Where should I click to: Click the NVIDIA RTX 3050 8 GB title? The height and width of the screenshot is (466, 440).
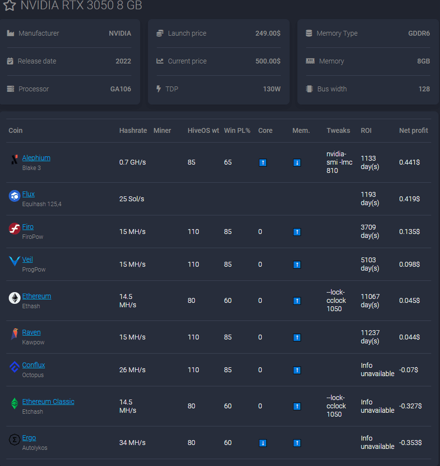click(x=82, y=5)
